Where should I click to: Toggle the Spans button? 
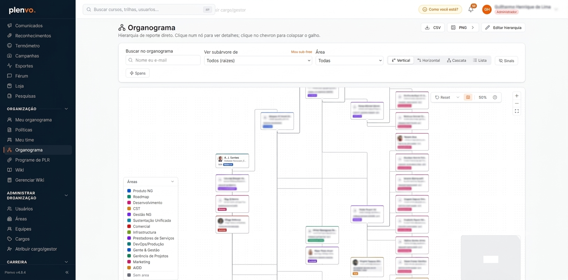137,73
